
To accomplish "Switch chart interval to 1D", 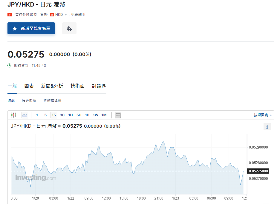I will coord(87,115).
